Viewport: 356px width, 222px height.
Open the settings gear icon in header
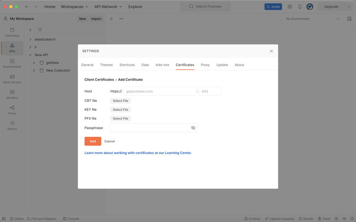pyautogui.click(x=290, y=7)
